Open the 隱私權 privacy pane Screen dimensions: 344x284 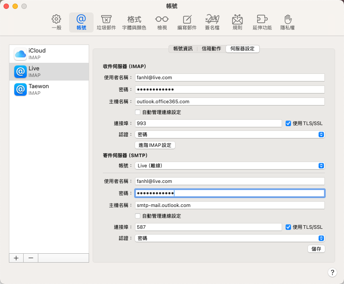pos(287,22)
